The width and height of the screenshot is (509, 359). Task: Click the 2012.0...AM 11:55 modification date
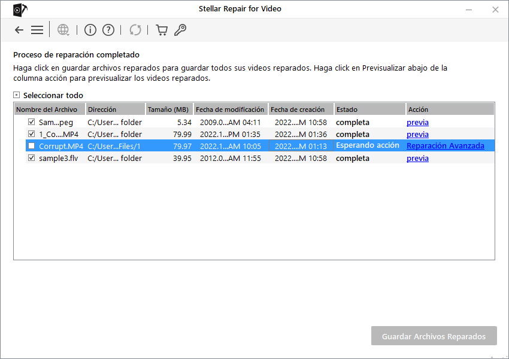(231, 158)
